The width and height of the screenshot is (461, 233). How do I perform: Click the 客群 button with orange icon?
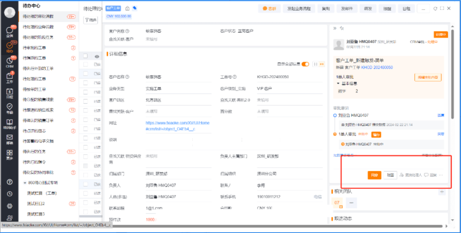(269, 9)
